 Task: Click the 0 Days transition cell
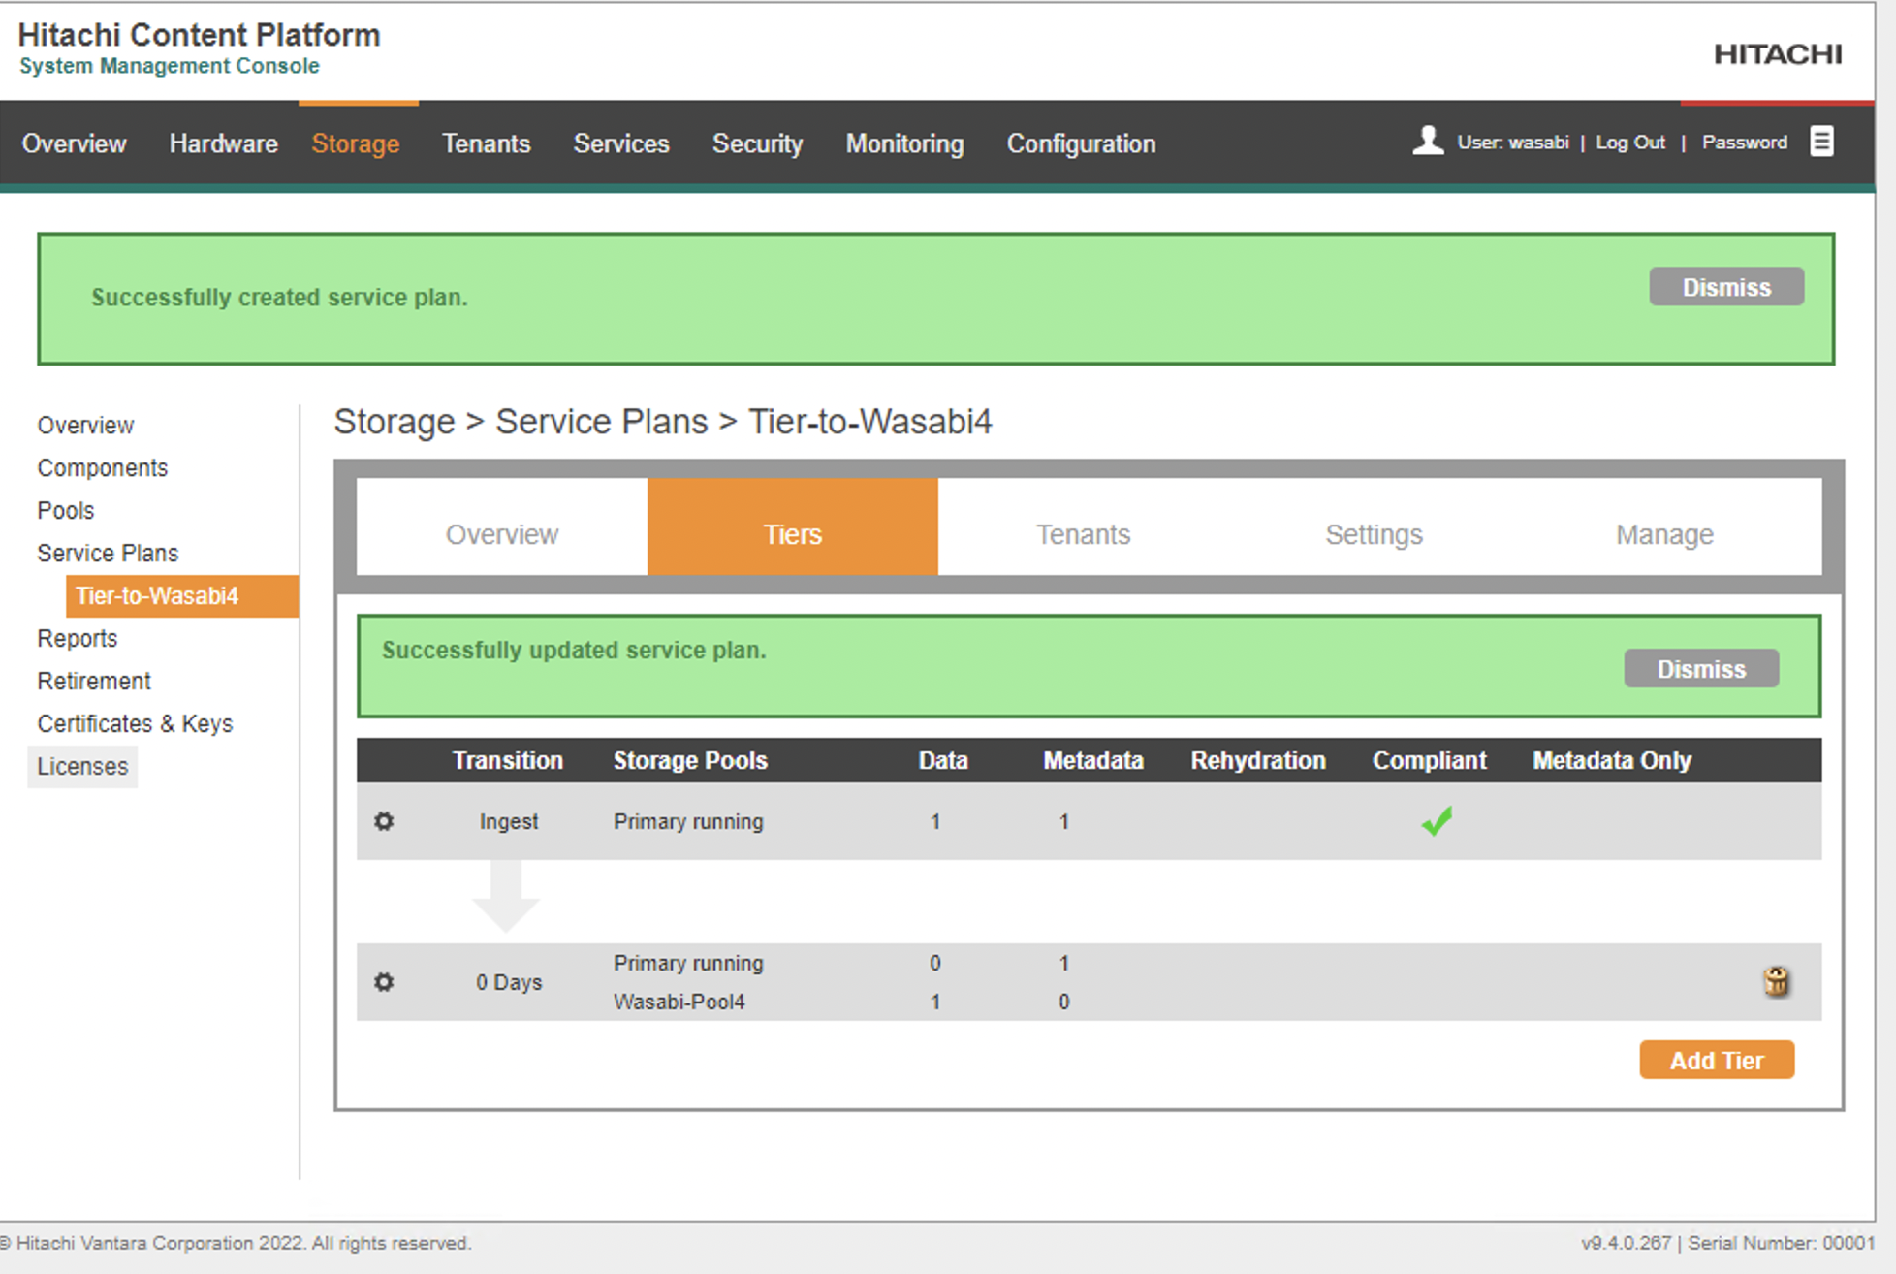(x=509, y=982)
